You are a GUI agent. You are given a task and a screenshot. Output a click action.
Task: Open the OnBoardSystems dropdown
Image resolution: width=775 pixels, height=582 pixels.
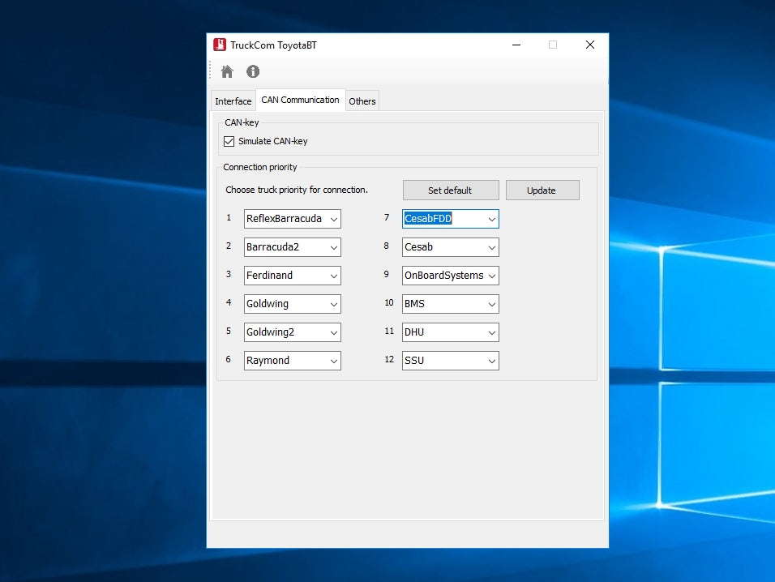click(491, 276)
